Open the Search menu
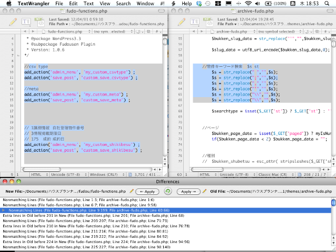 123,4
